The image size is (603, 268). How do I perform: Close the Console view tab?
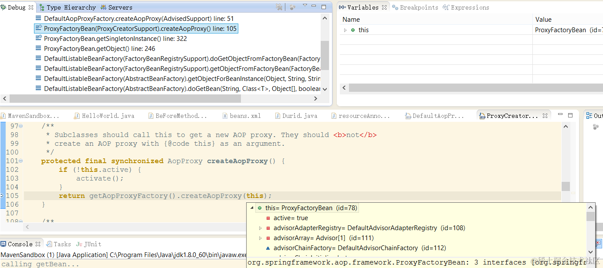38,244
